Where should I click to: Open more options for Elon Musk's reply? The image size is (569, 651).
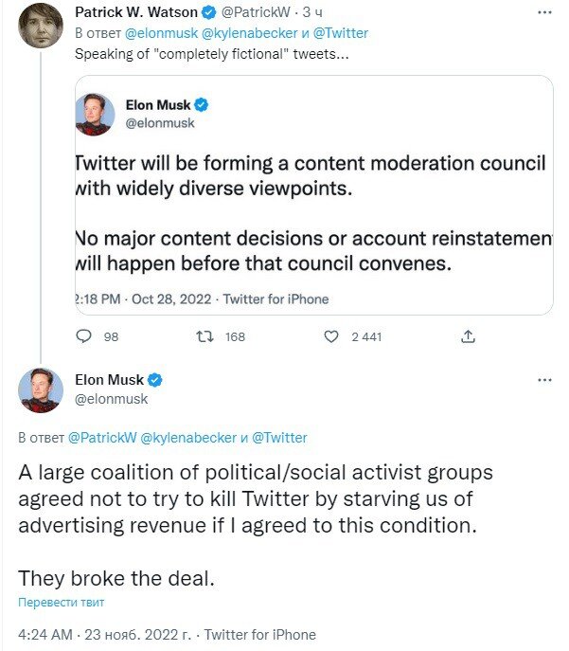coord(544,380)
